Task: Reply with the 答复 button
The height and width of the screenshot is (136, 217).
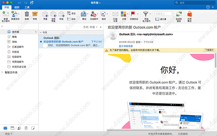Action: (45, 16)
